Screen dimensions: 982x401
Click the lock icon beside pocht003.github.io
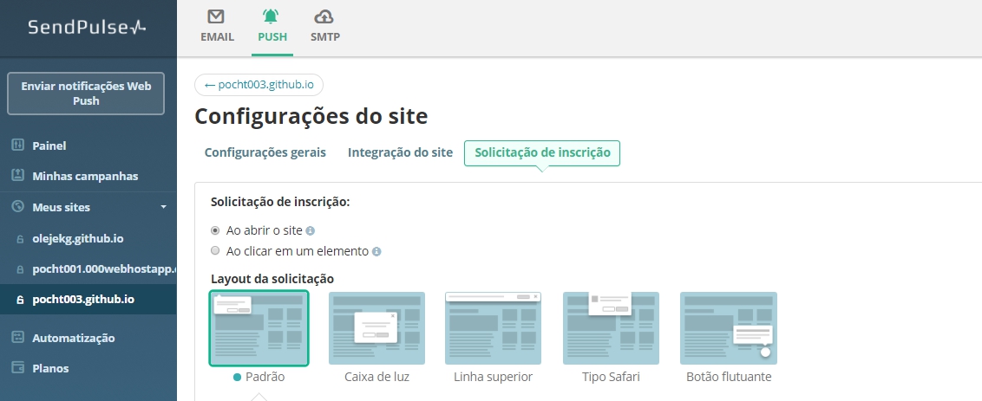[x=20, y=300]
